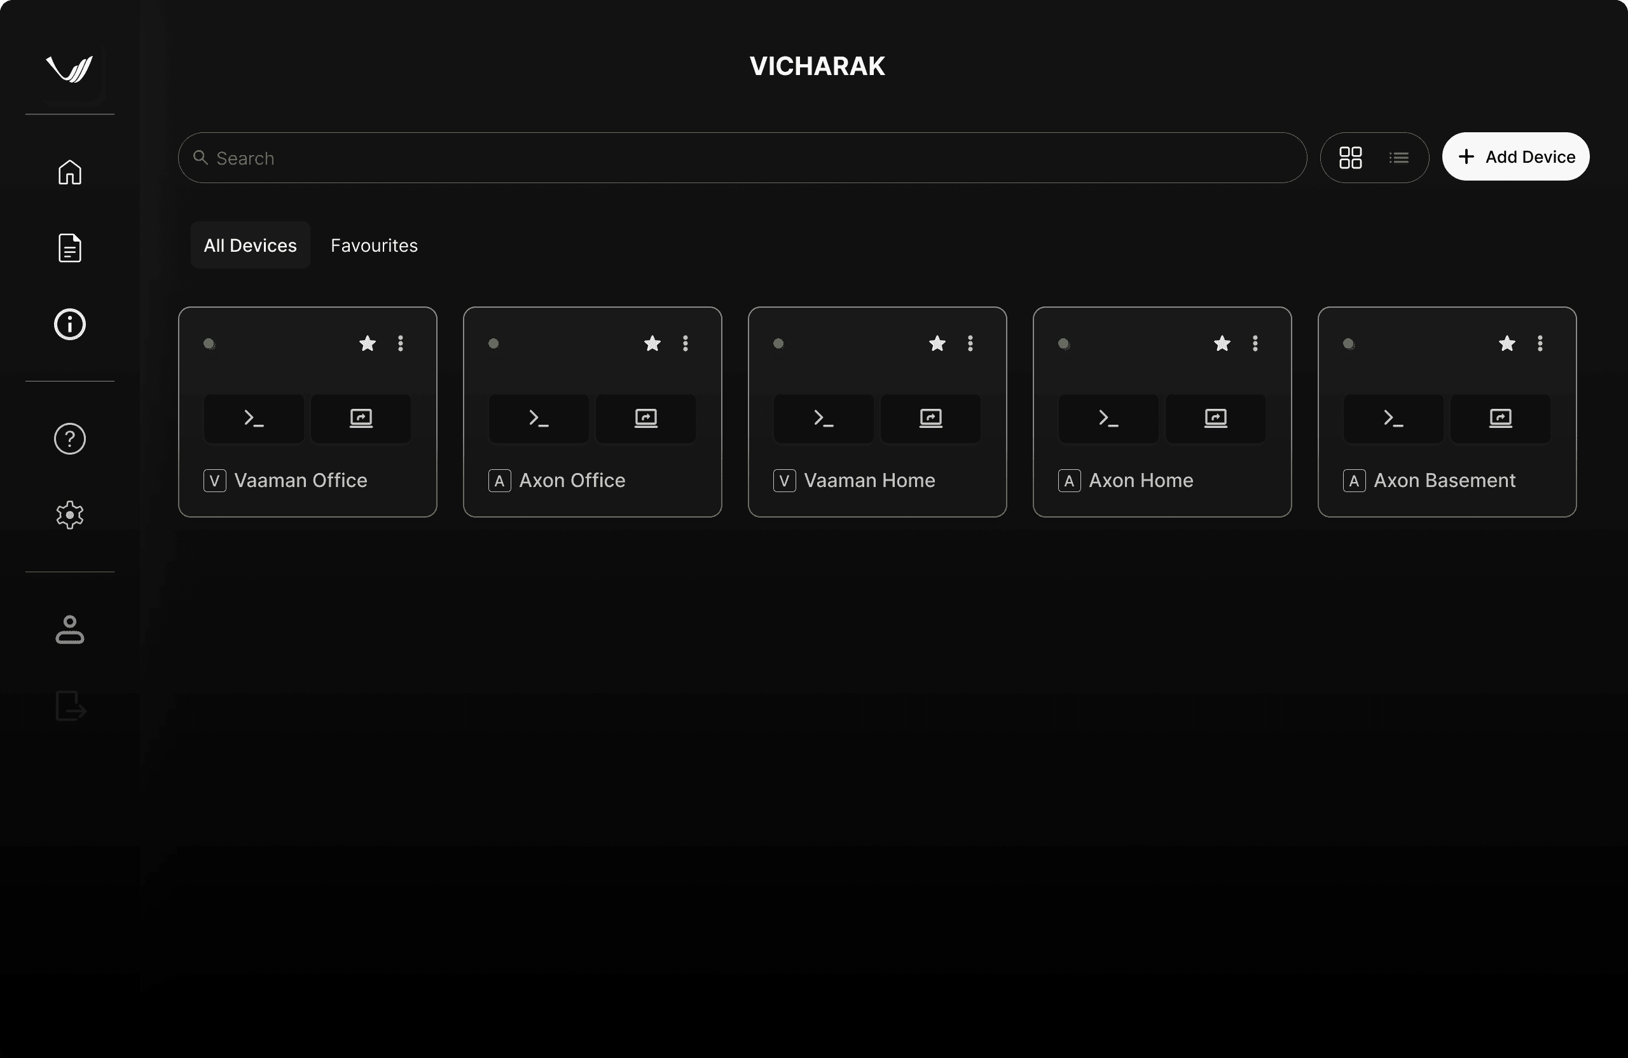This screenshot has width=1628, height=1058.
Task: Open the Home icon in sidebar
Action: pyautogui.click(x=70, y=172)
